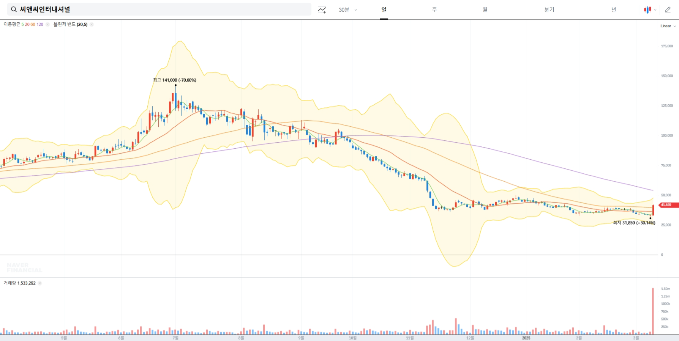Click the 이동평균 legend label

point(12,24)
